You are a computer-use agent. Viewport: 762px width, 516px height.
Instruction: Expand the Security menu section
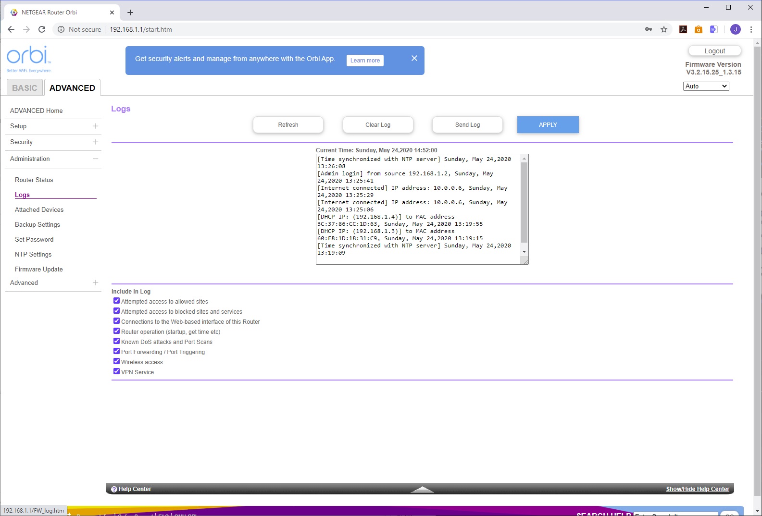pos(95,142)
